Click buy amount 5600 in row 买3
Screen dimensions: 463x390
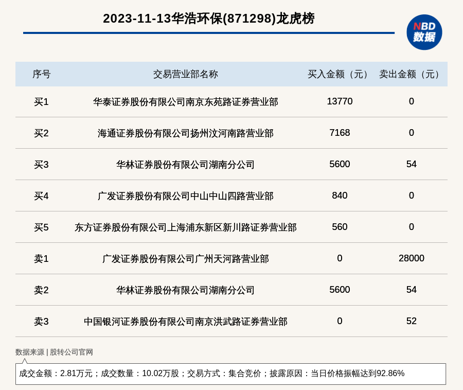340,164
